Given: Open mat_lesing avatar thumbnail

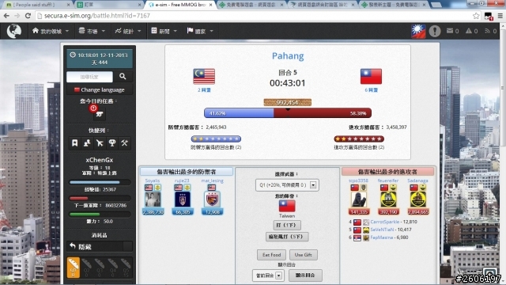Looking at the screenshot, I should point(212,199).
